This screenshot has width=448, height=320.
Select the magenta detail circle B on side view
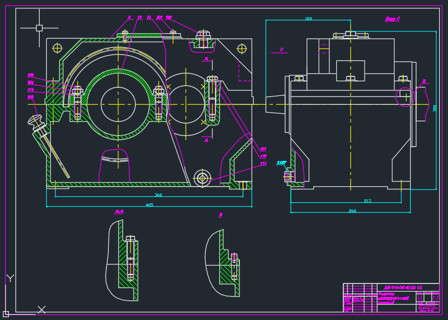click(x=405, y=96)
